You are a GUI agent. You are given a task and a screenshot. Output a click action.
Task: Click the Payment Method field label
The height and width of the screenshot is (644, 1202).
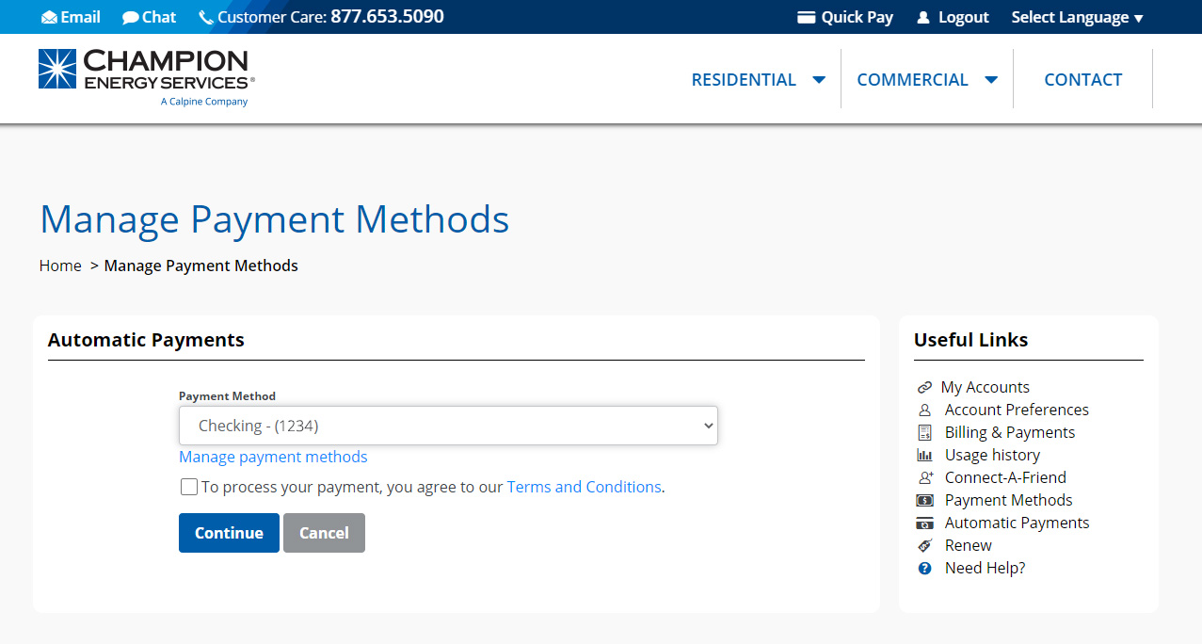(x=227, y=396)
